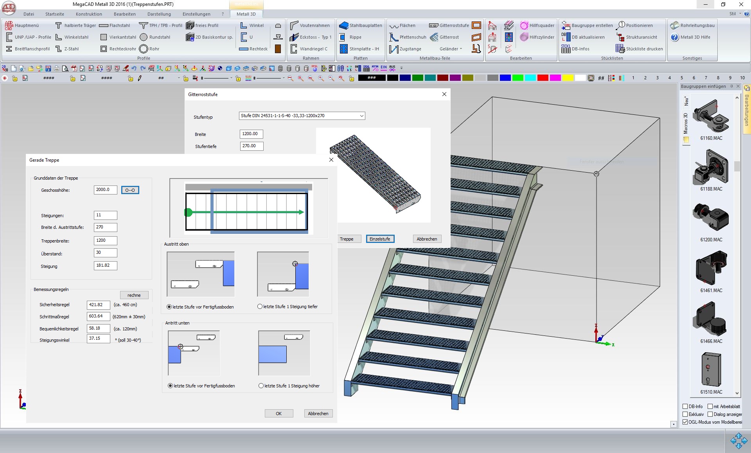Click the Positionieren tool
The width and height of the screenshot is (751, 453).
pos(634,25)
